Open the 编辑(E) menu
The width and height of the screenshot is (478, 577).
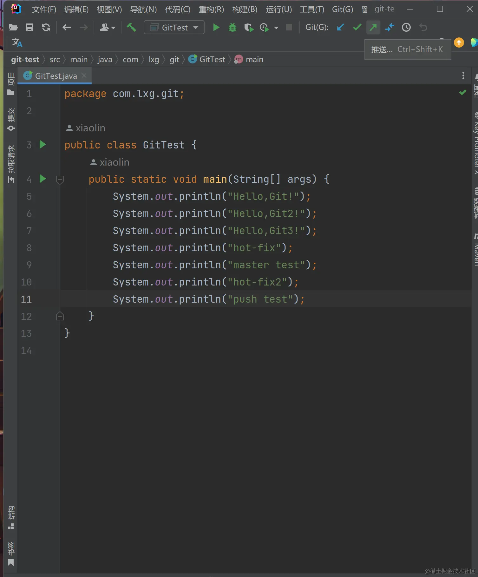(76, 10)
